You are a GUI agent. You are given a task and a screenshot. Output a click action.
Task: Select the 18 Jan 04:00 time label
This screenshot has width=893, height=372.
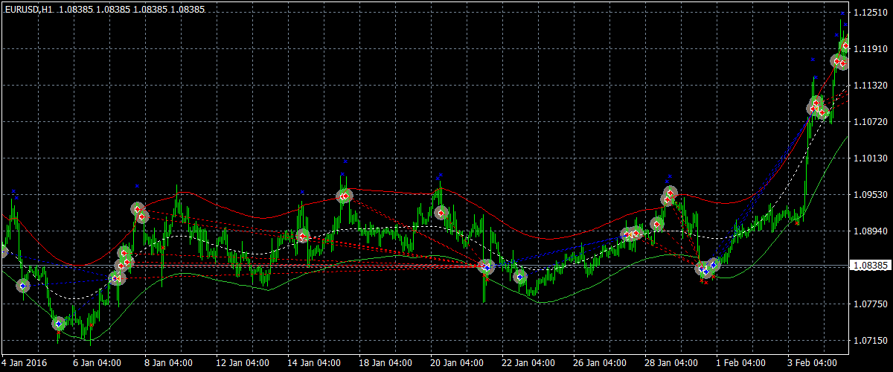point(385,363)
